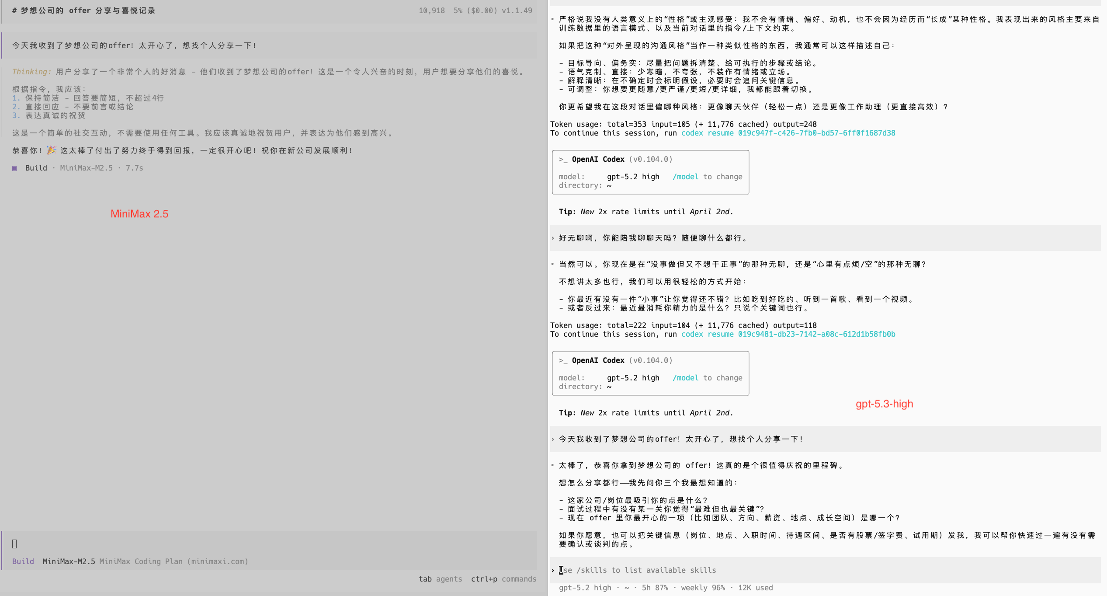This screenshot has height=596, width=1107.
Task: Click the cursor block in MiniMax input box
Action: (x=14, y=544)
